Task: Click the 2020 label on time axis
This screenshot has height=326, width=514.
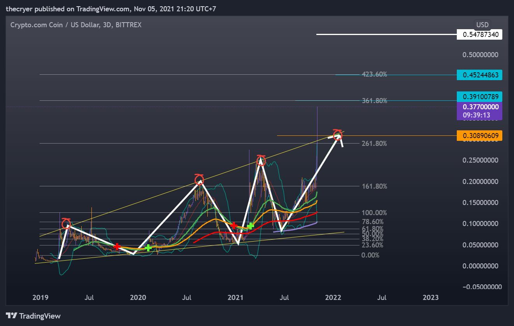Action: pos(138,298)
